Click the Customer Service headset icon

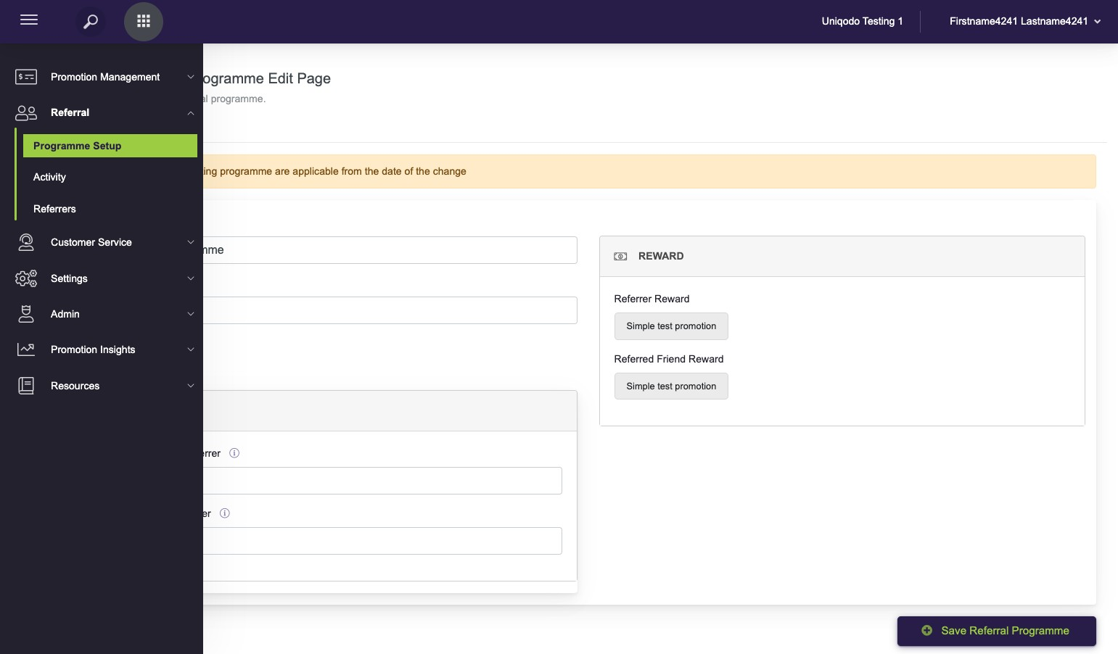[26, 242]
